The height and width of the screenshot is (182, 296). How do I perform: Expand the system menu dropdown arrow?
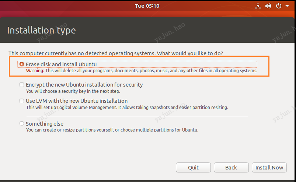pos(287,6)
